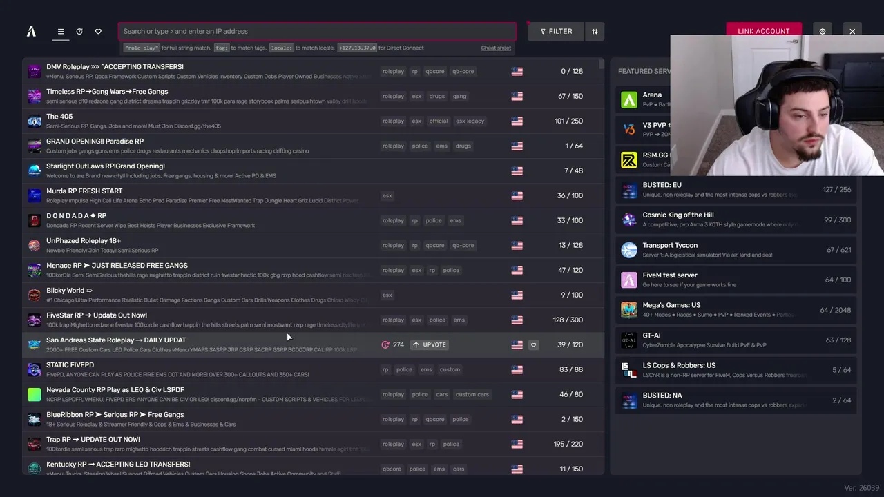This screenshot has height=497, width=884.
Task: Click the LS Cops & Robbers icon
Action: (x=628, y=370)
